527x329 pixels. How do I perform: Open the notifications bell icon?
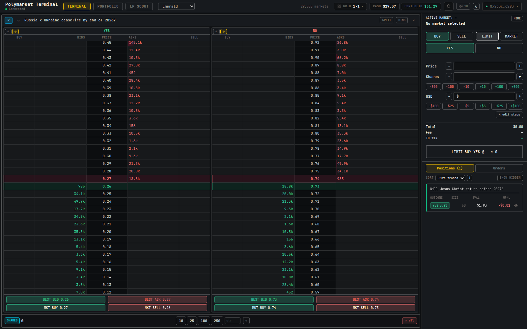click(x=449, y=6)
